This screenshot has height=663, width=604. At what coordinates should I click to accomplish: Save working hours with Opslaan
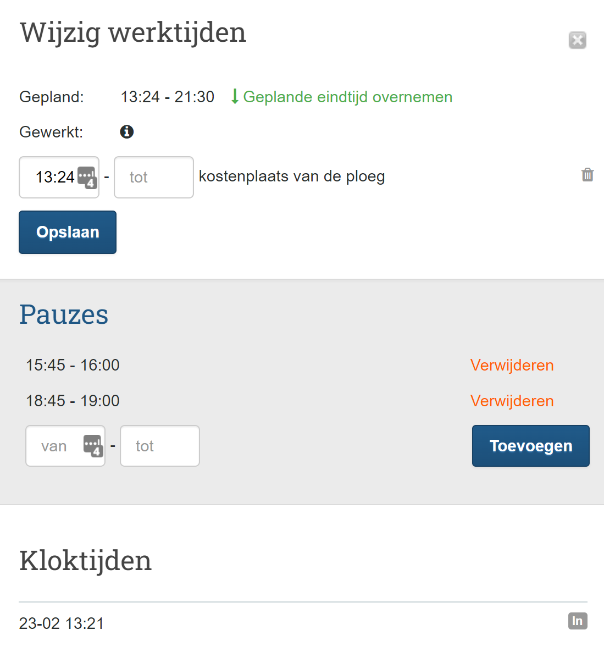click(x=68, y=232)
